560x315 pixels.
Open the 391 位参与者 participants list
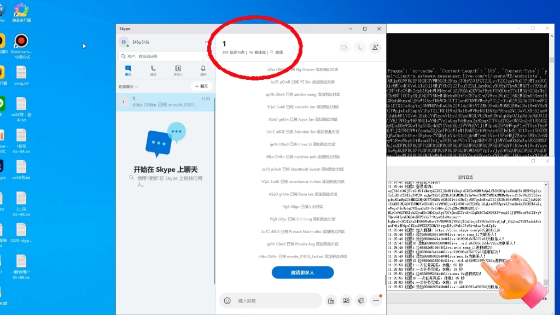[233, 52]
